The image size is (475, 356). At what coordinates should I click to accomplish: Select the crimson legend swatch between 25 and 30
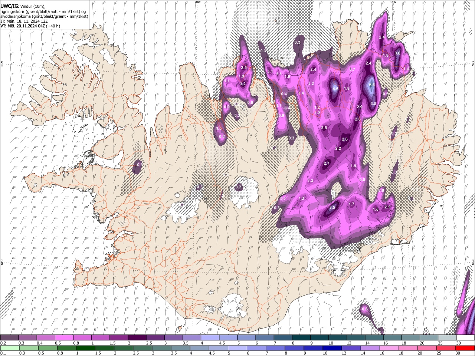click(x=446, y=348)
